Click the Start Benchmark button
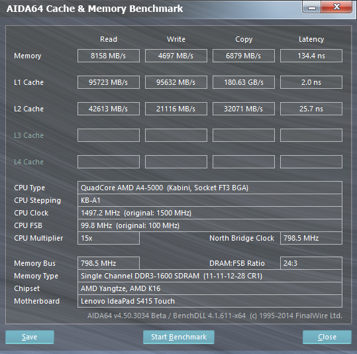 (179, 337)
